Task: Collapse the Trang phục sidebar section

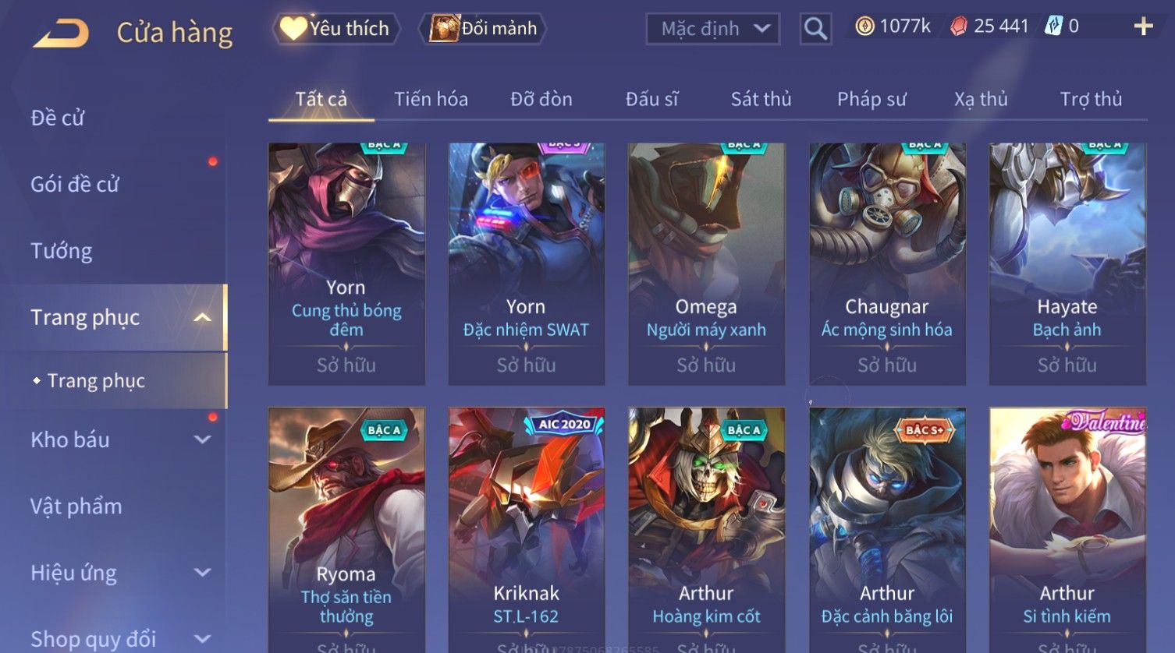Action: [x=202, y=317]
